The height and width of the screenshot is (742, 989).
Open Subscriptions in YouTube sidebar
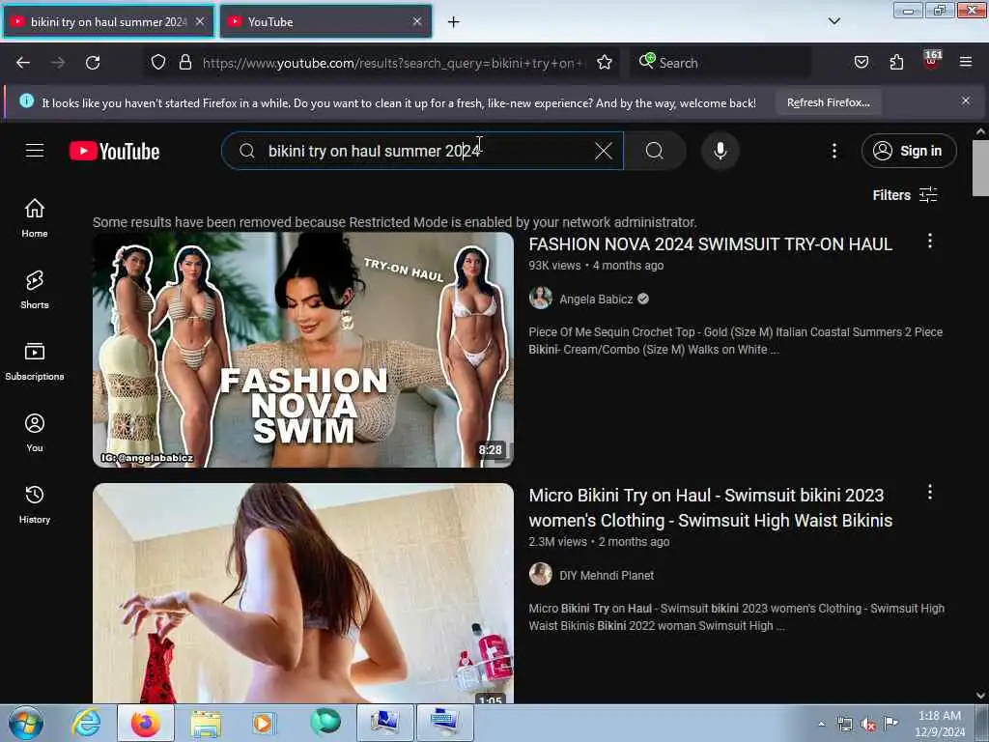point(35,361)
